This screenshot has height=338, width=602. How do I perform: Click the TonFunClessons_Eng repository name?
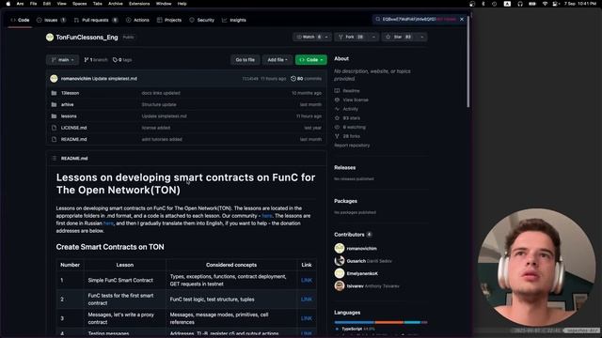coord(87,38)
